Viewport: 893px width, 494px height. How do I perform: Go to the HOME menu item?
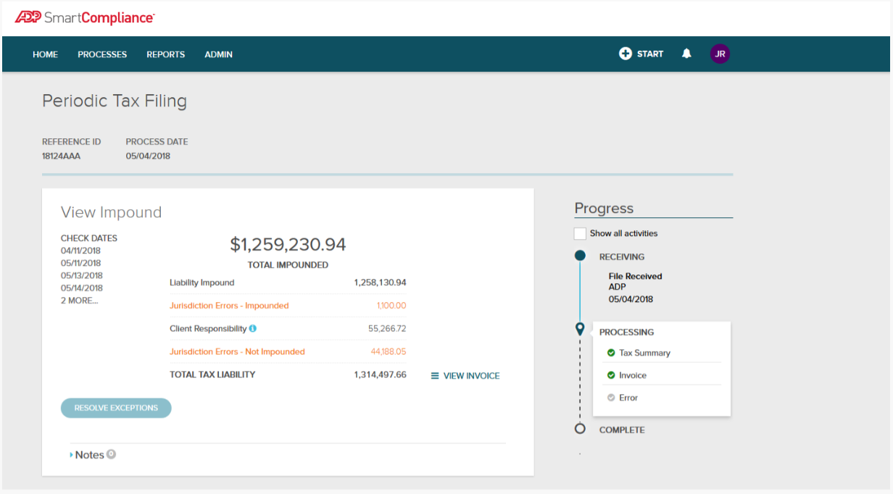(x=45, y=54)
